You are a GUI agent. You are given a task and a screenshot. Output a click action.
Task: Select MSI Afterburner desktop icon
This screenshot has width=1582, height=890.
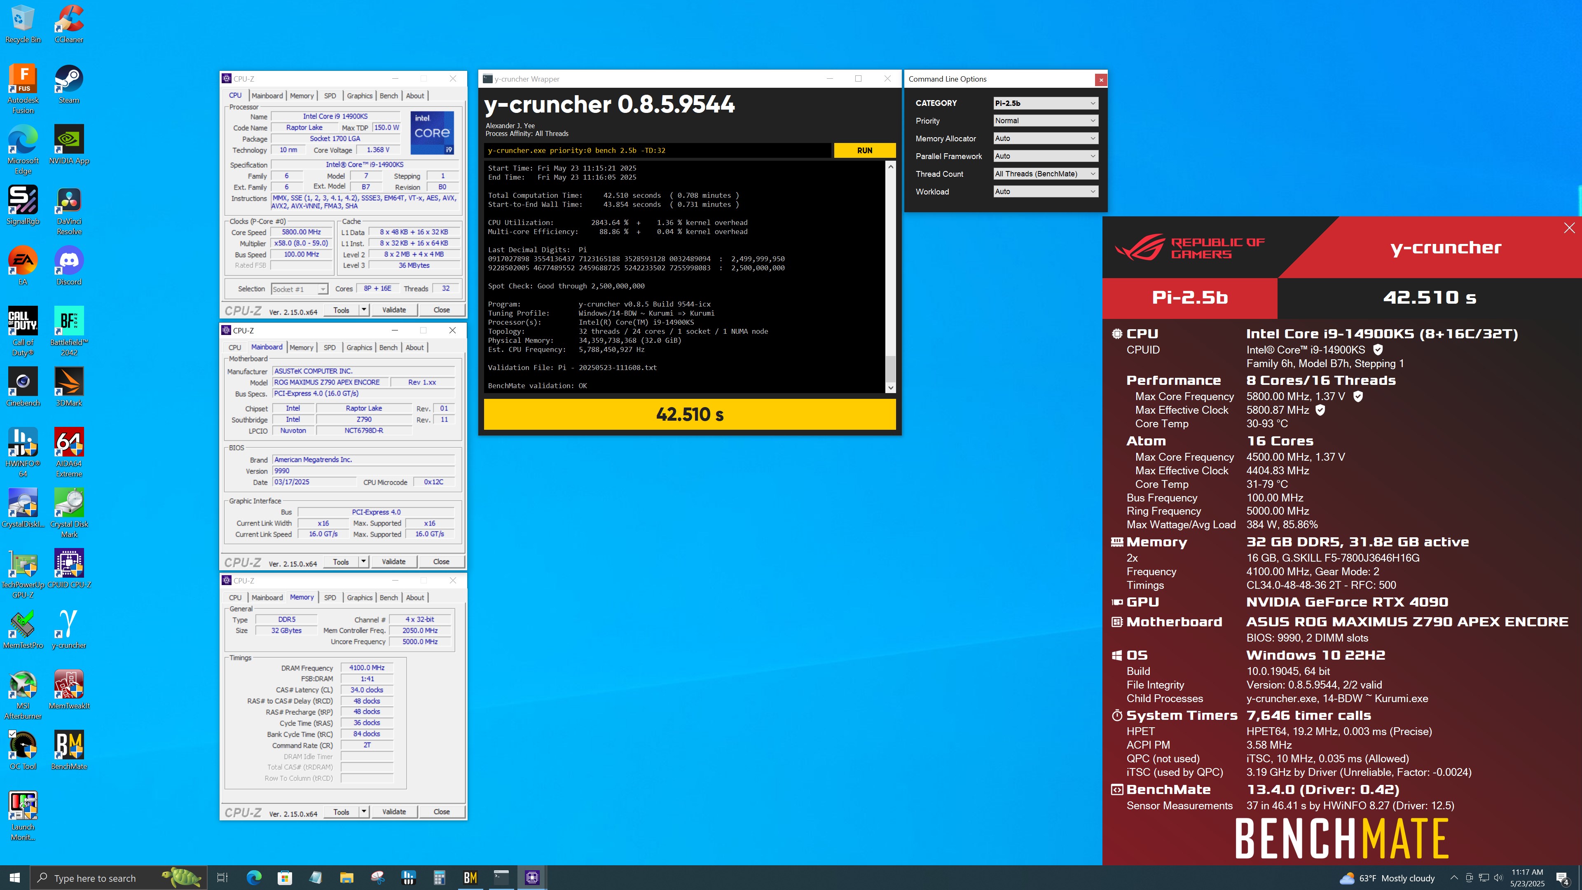pos(23,695)
